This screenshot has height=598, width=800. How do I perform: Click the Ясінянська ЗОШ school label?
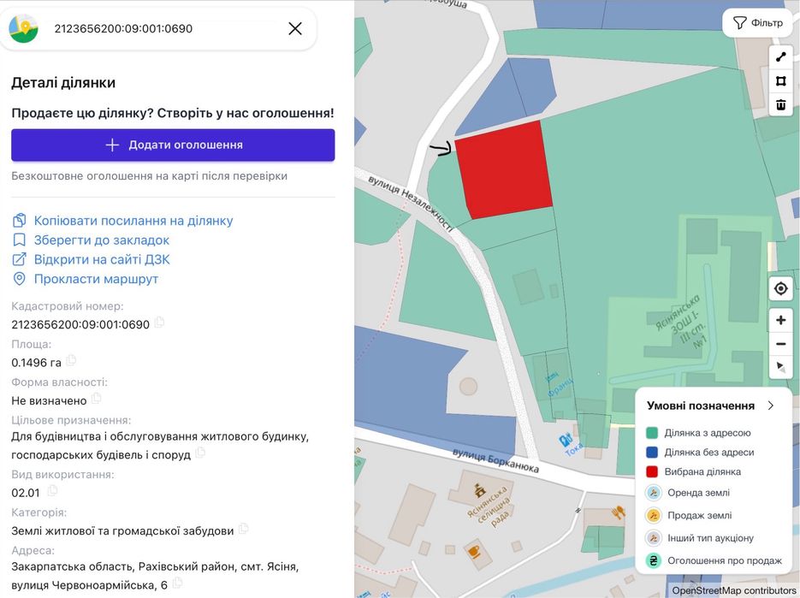click(682, 322)
